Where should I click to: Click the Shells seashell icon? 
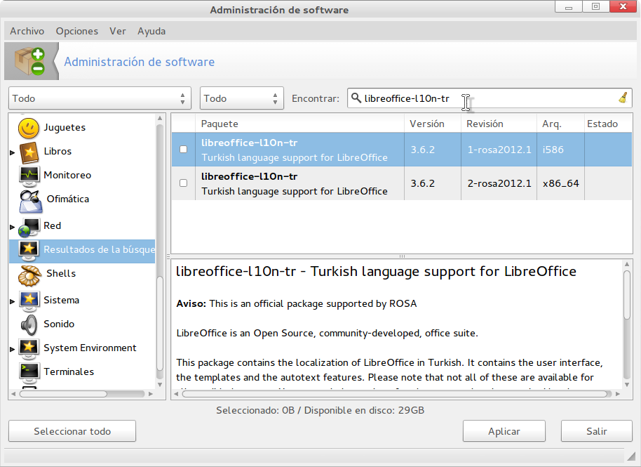tap(29, 275)
